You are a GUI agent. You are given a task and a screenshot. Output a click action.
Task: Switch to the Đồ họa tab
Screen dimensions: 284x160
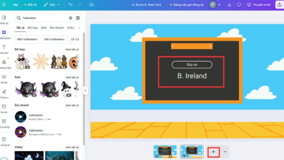point(33,28)
